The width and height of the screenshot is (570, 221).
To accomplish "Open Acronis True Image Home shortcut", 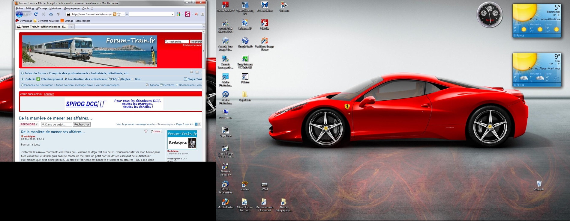I will coord(225,44).
